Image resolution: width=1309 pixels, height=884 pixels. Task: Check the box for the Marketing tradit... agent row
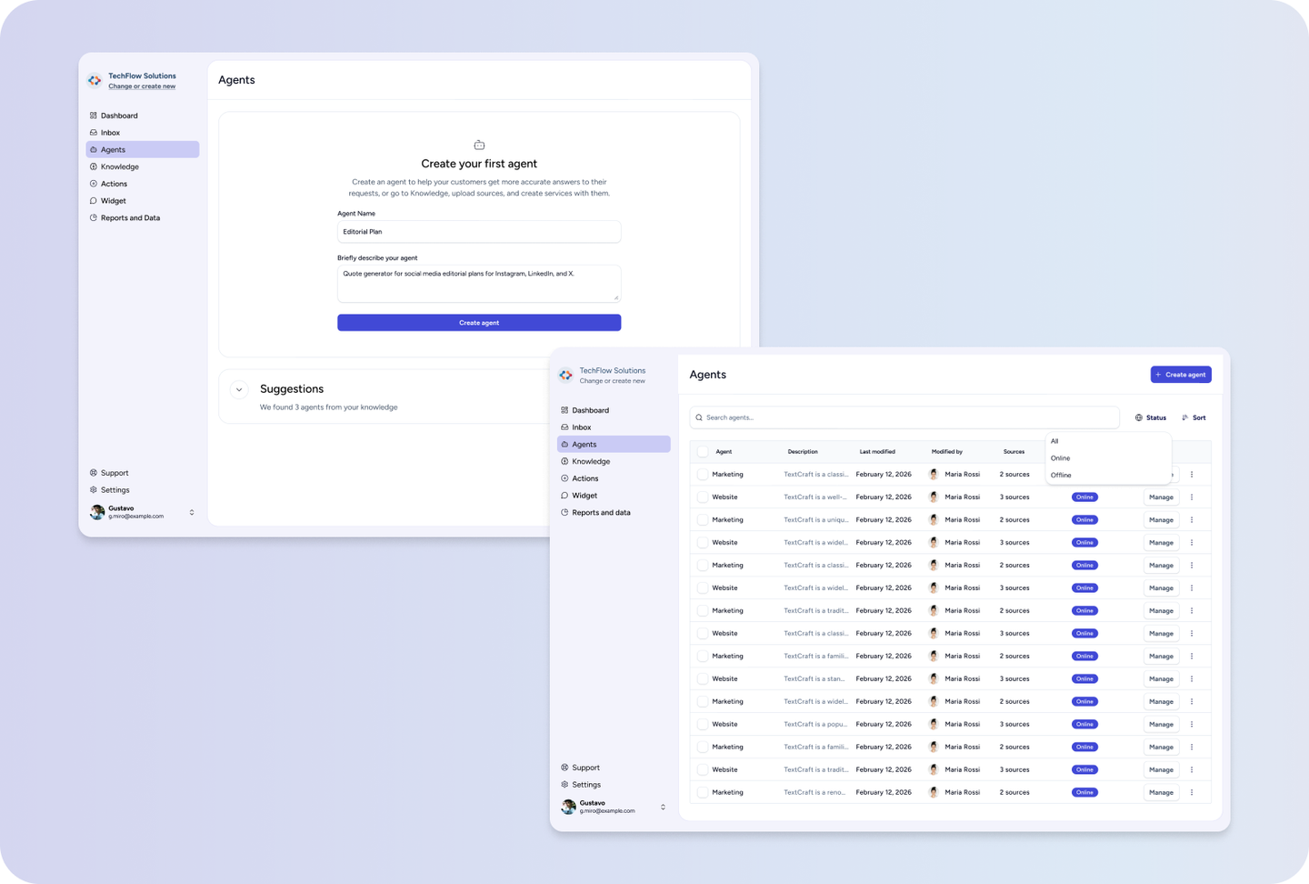(x=703, y=611)
